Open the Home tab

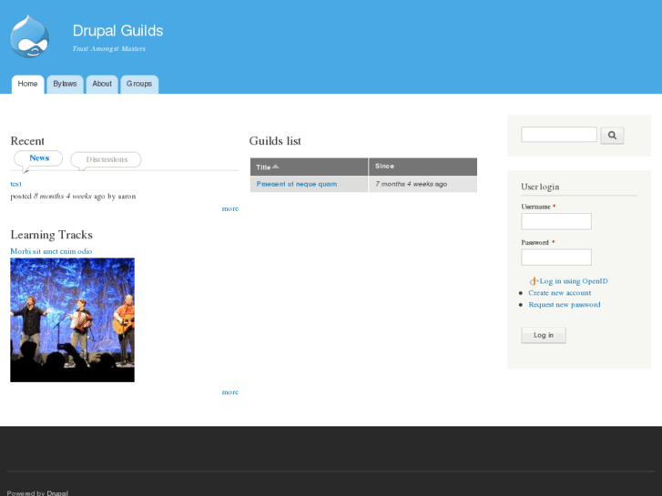point(27,84)
